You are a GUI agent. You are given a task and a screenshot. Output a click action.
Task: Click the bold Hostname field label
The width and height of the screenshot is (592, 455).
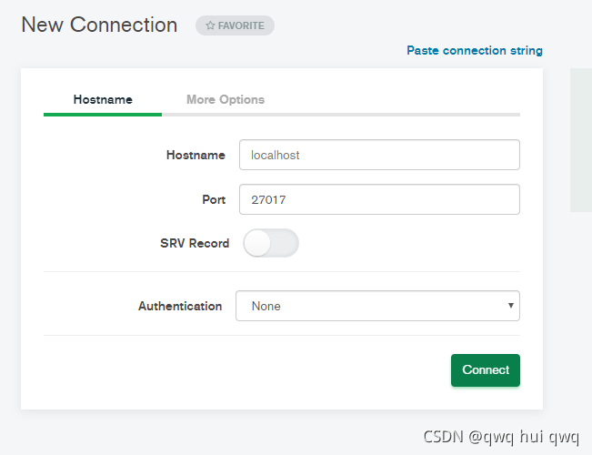(x=196, y=155)
